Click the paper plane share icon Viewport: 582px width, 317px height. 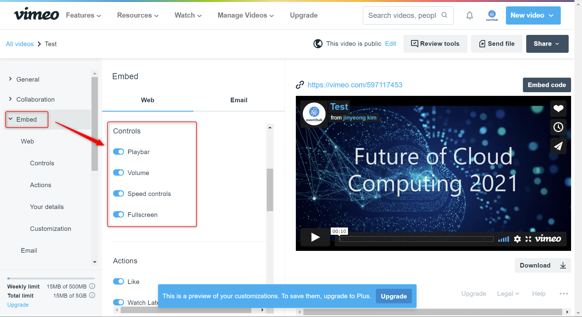tap(558, 146)
